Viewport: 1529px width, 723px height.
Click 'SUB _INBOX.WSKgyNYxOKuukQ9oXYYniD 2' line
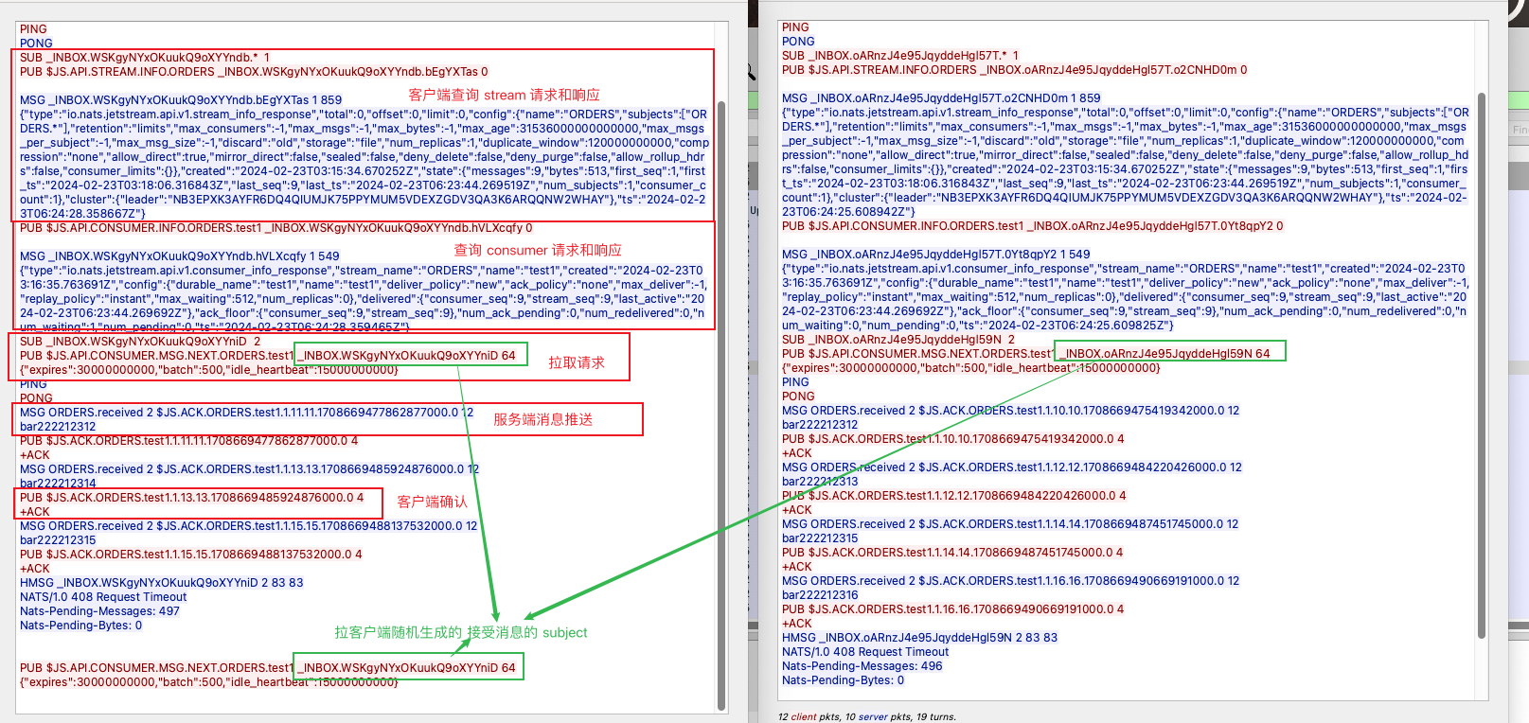tap(139, 342)
